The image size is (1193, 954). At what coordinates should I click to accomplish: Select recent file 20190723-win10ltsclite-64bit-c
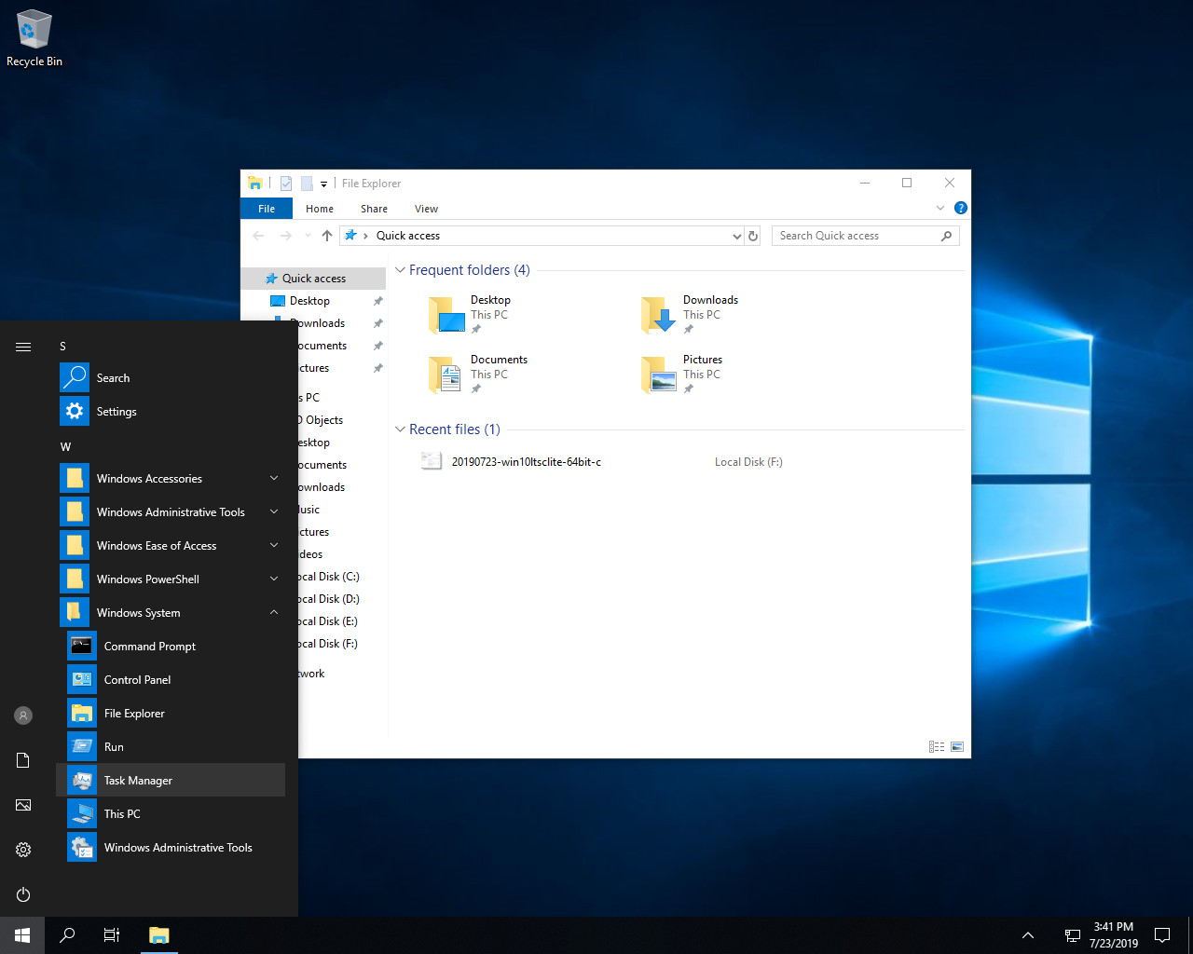tap(527, 462)
